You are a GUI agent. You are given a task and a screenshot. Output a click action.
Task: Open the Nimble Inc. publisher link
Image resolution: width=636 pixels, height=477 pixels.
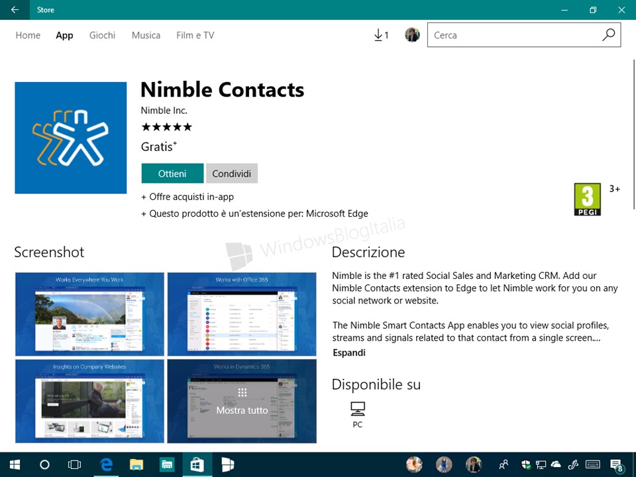(164, 111)
